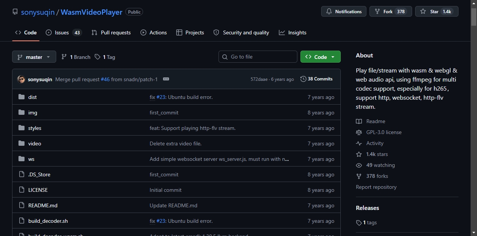Open the Releases heading link

368,208
